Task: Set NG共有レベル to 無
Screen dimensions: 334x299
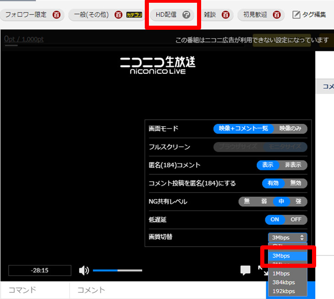Action: 247,201
